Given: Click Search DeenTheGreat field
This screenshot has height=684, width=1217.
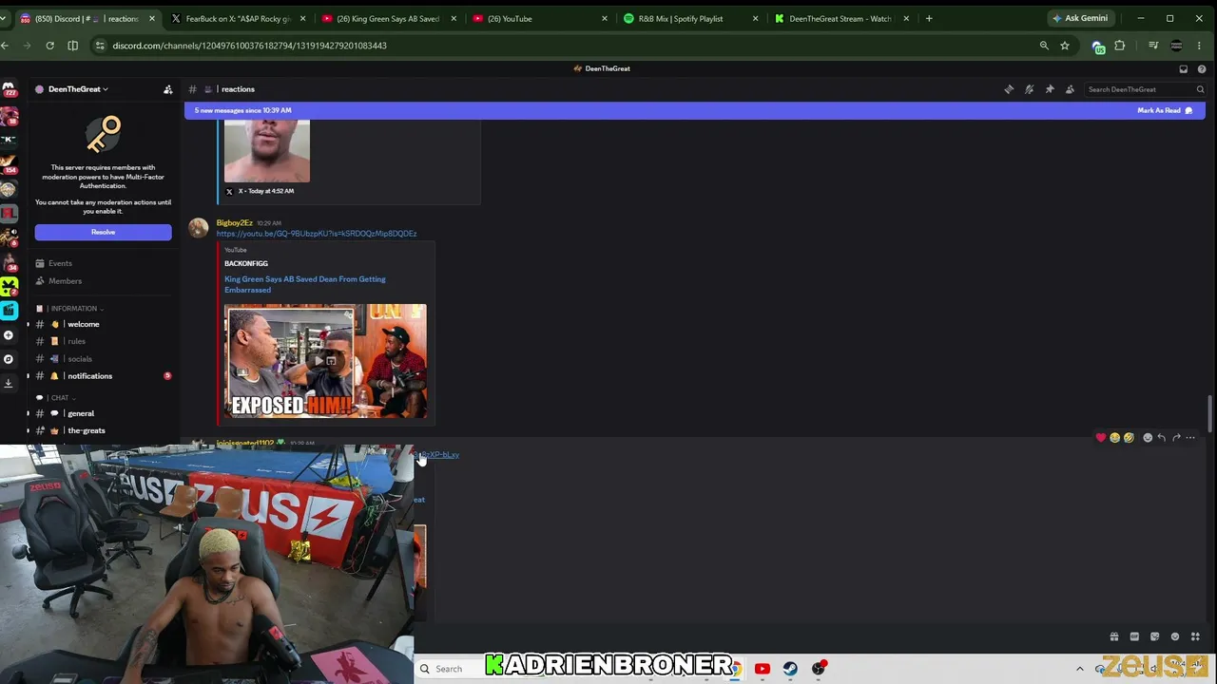Looking at the screenshot, I should pyautogui.click(x=1146, y=89).
